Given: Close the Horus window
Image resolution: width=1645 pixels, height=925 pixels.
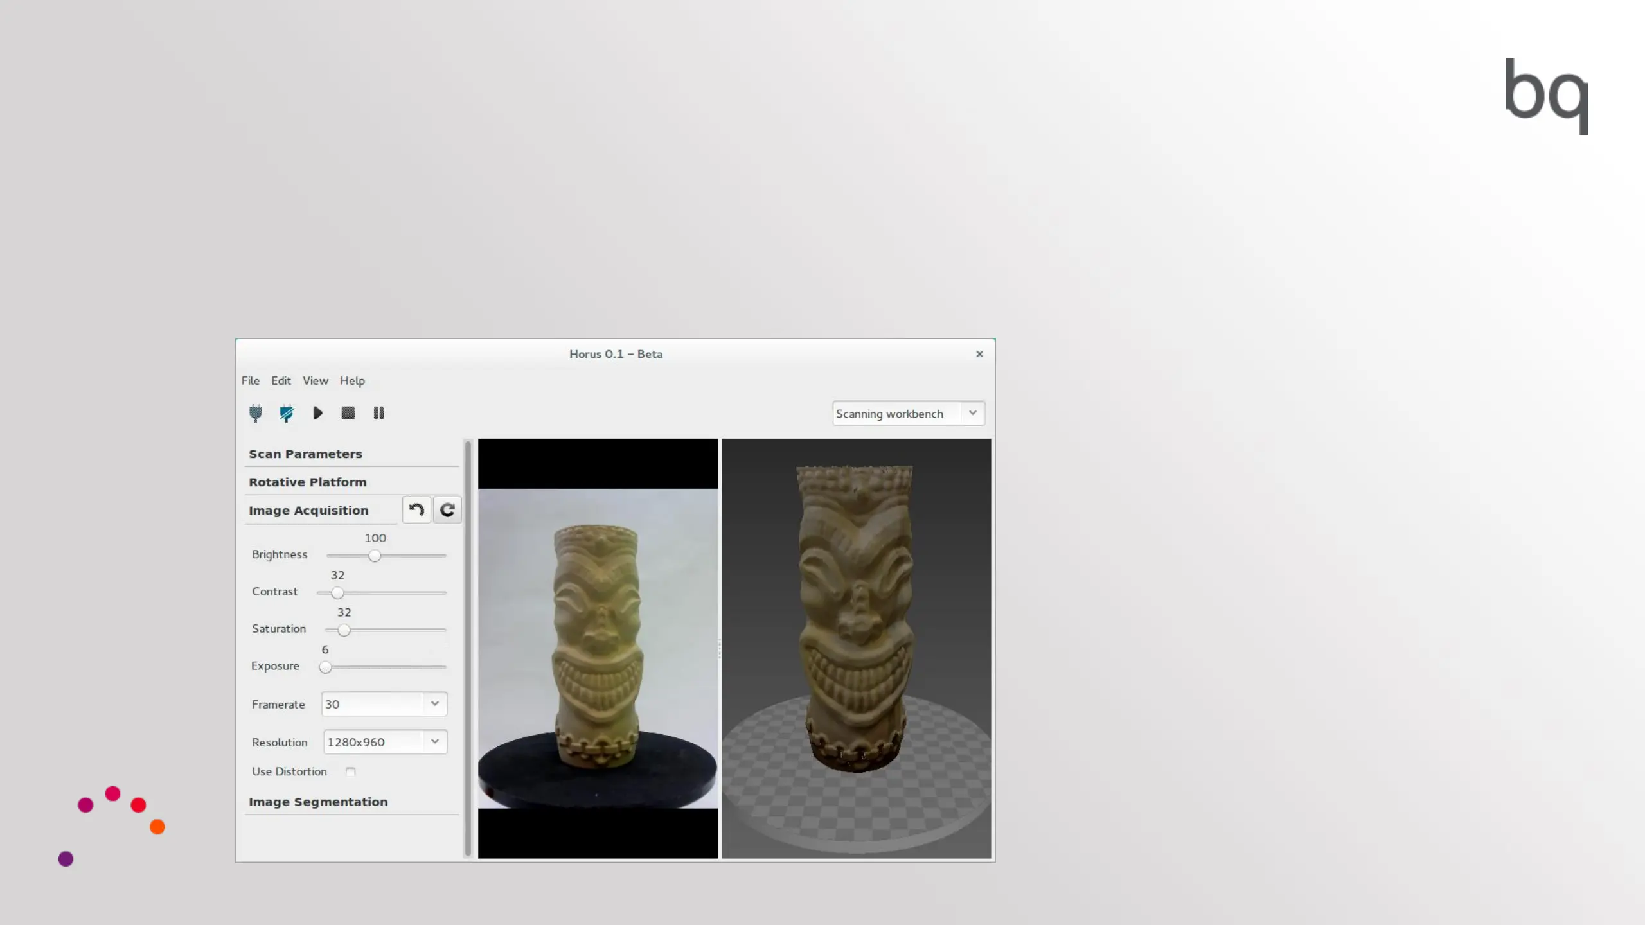Looking at the screenshot, I should tap(979, 354).
